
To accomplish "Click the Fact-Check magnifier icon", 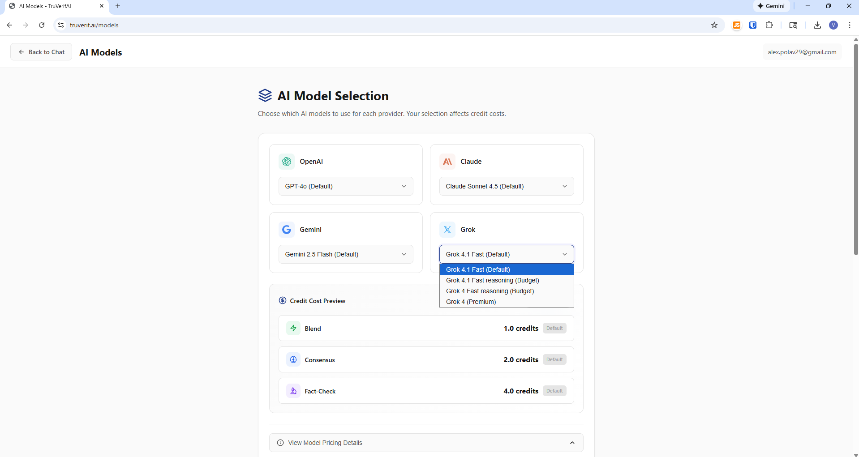I will pos(293,391).
